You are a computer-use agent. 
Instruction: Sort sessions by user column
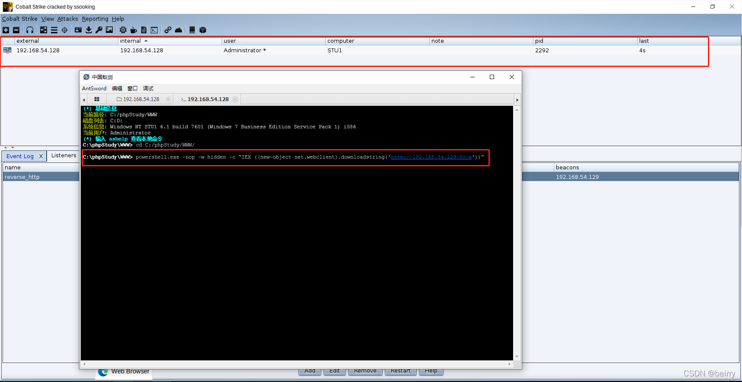[273, 41]
